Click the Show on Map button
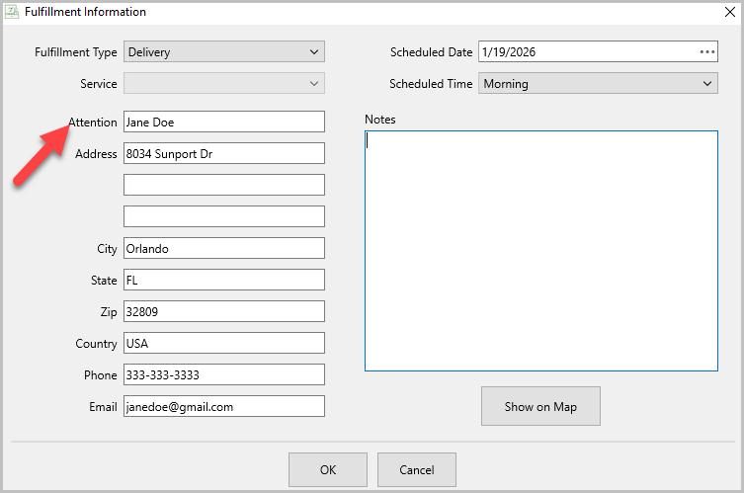 pos(540,406)
